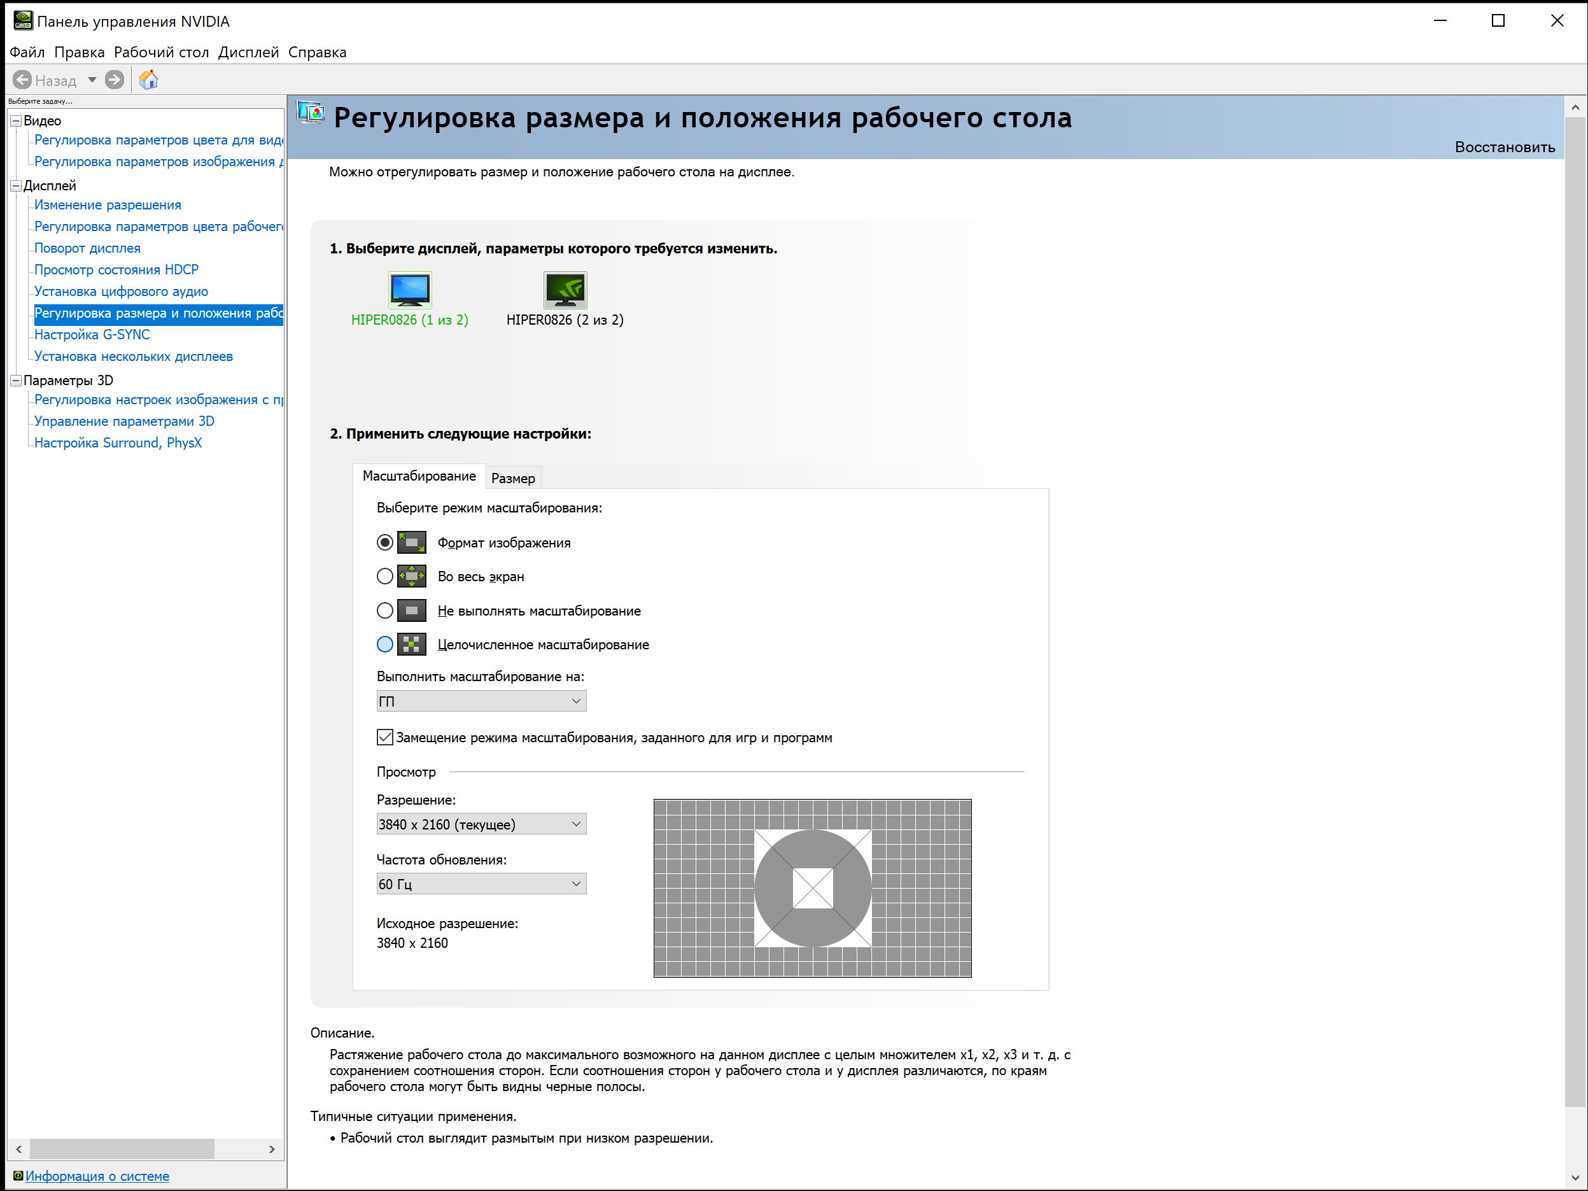Click the page header desktop icon
This screenshot has width=1588, height=1191.
coord(311,113)
